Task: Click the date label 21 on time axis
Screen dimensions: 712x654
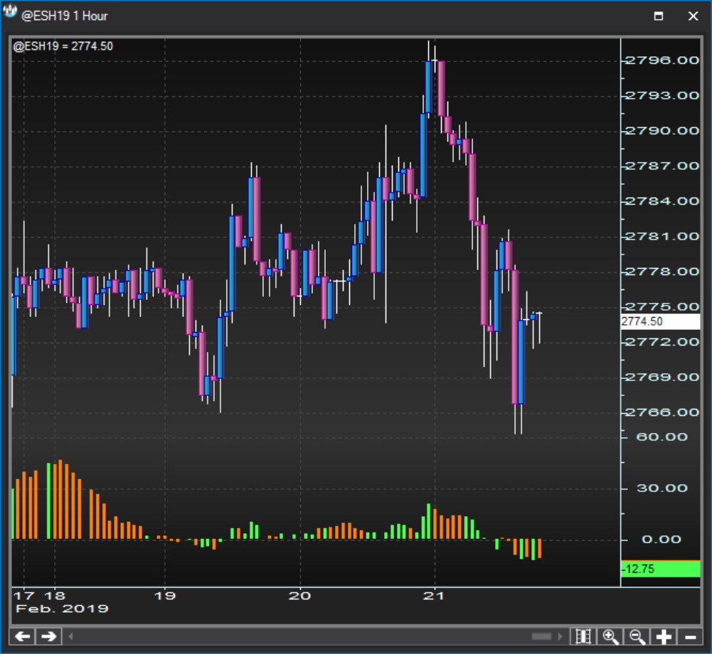Action: coord(434,596)
